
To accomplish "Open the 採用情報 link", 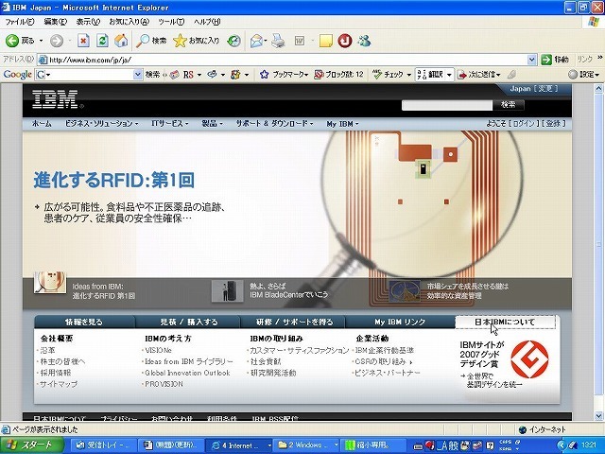I will tap(56, 373).
